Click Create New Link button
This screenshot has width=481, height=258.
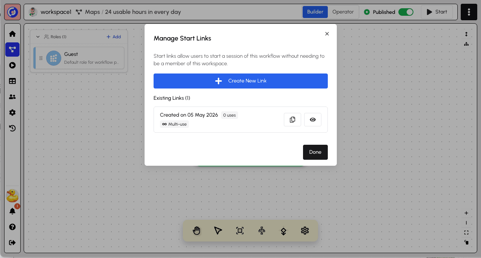click(x=241, y=81)
